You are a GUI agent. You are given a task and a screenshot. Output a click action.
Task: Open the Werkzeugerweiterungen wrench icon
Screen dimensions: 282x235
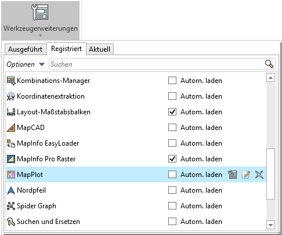pos(40,12)
